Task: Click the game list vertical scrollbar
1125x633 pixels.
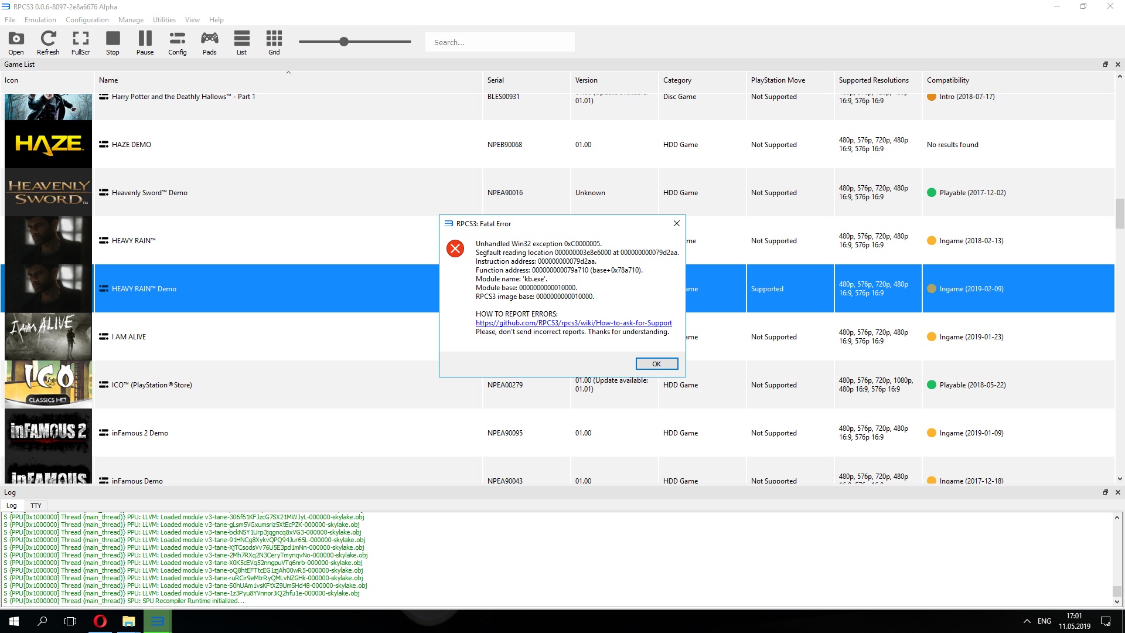Action: click(1120, 213)
